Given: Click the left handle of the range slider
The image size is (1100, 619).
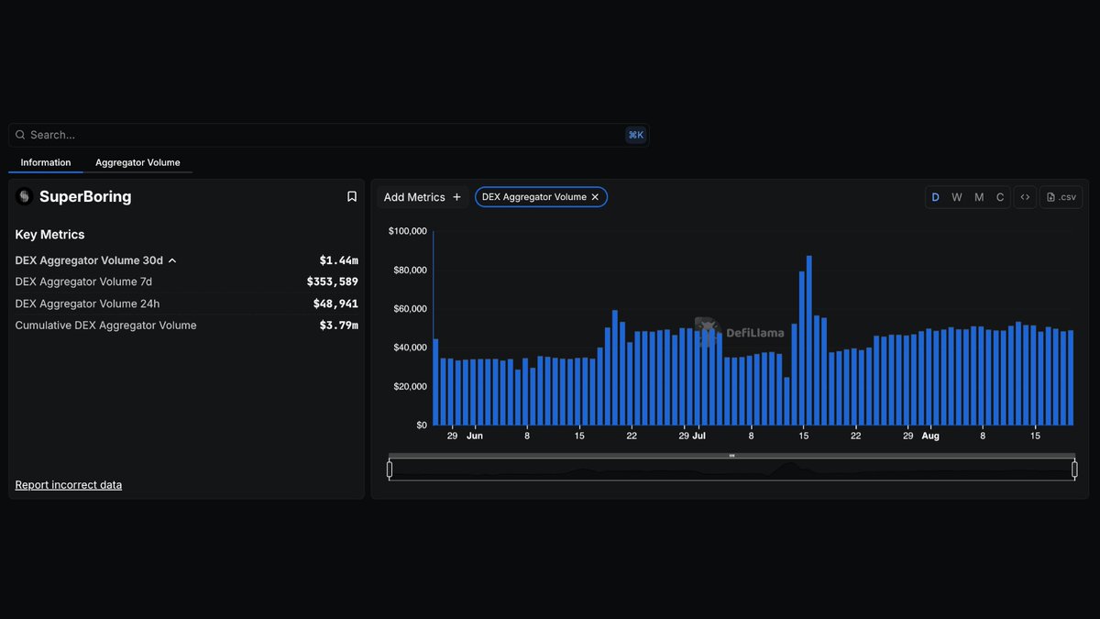Looking at the screenshot, I should (x=390, y=470).
